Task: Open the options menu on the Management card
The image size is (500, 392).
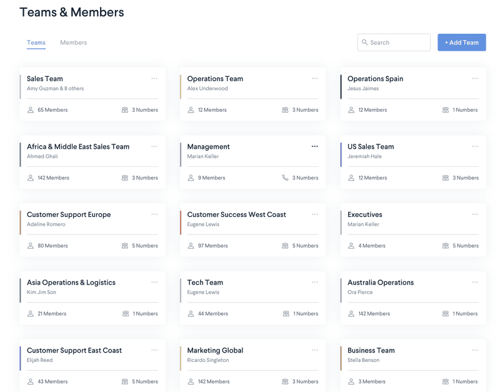Action: [x=314, y=146]
